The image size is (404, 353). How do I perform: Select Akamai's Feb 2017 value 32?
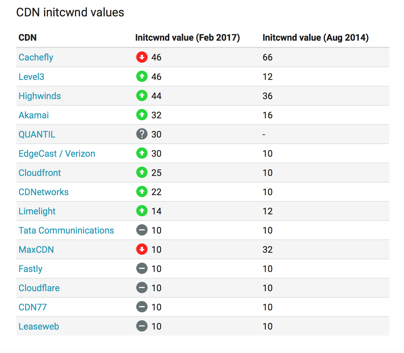click(x=156, y=115)
